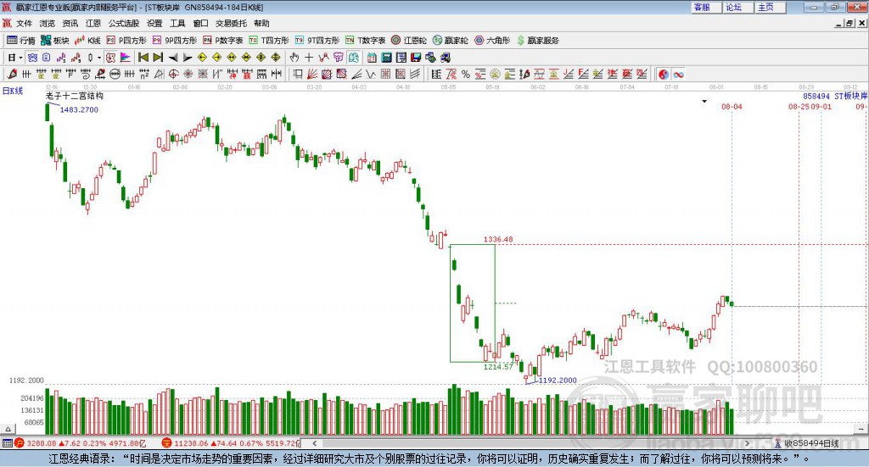
Task: Click the truck icon in toolbar
Action: click(445, 58)
